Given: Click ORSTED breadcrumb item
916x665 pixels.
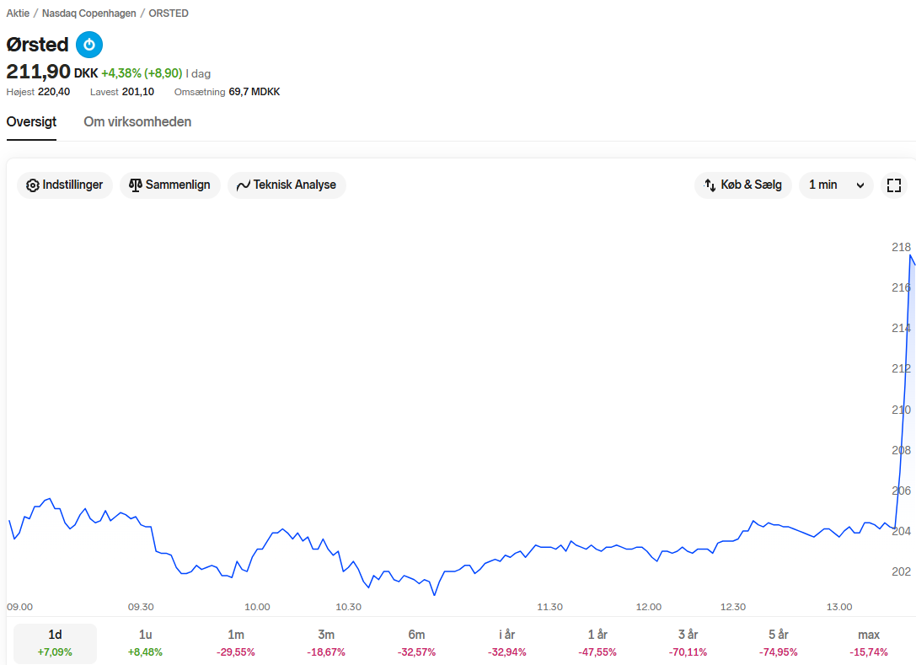Looking at the screenshot, I should point(169,13).
